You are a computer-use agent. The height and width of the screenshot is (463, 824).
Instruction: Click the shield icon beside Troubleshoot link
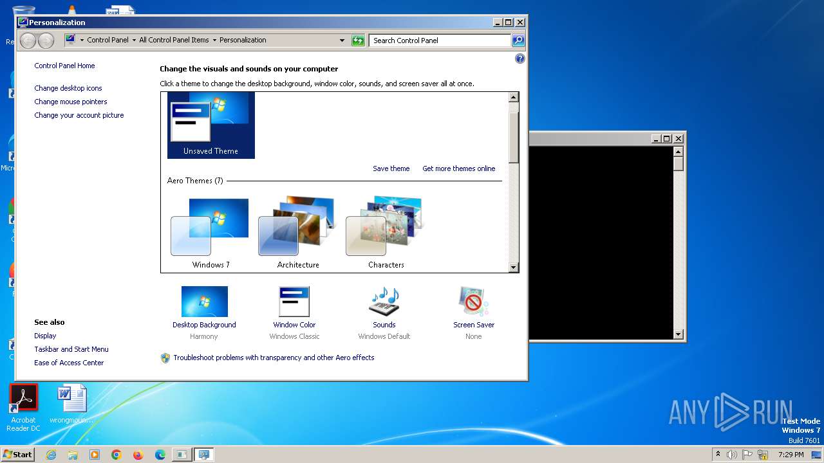tap(165, 358)
